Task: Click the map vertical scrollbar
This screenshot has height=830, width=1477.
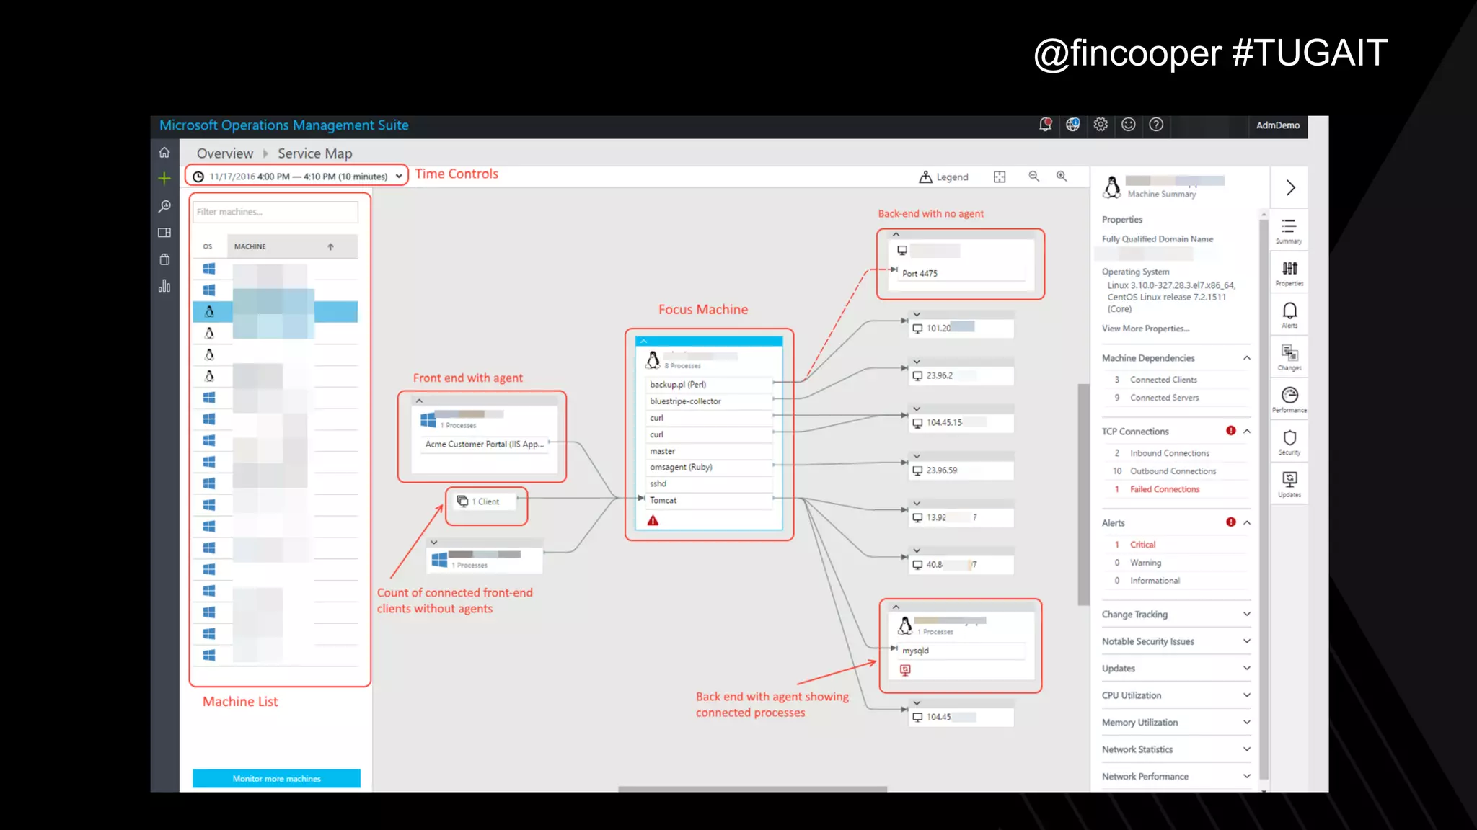Action: [x=1083, y=494]
